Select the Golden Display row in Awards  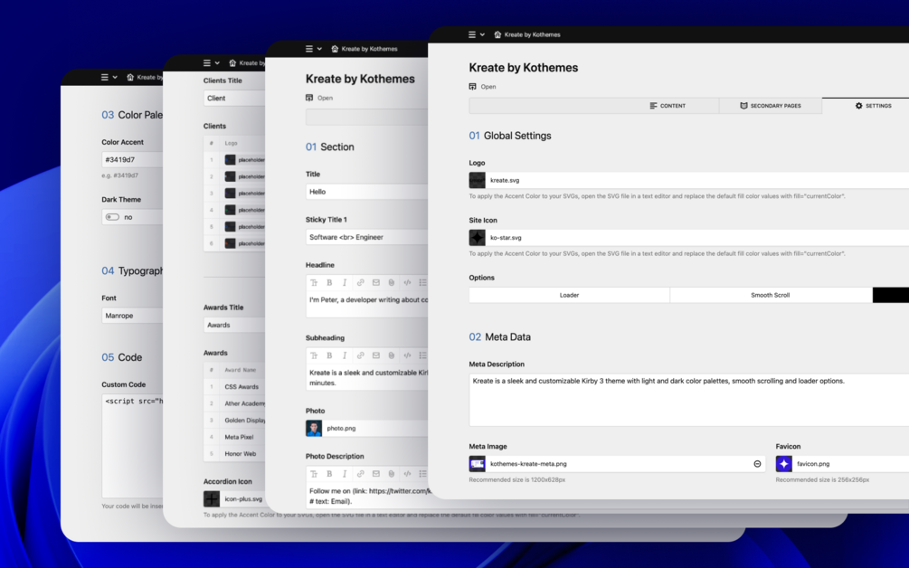(x=234, y=421)
